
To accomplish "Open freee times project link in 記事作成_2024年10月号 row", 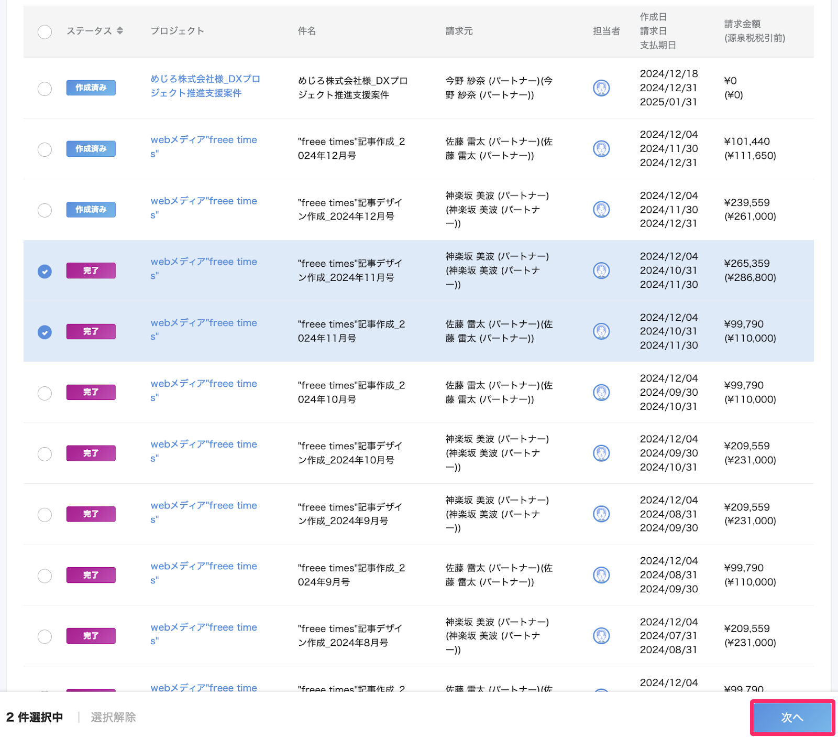I will [204, 391].
